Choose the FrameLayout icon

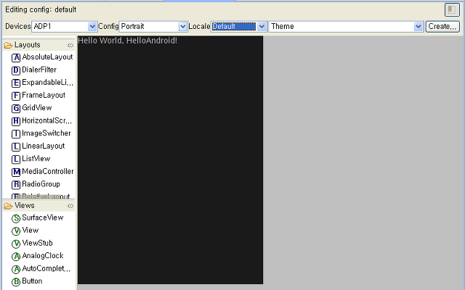pyautogui.click(x=16, y=96)
